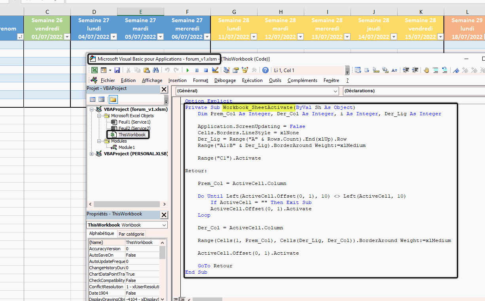Click the blue help question mark icon
This screenshot has height=301, width=485.
coord(265,70)
